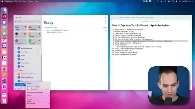Viewport: 195px width, 109px height.
Task: Select the Health list
Action: (28, 56)
